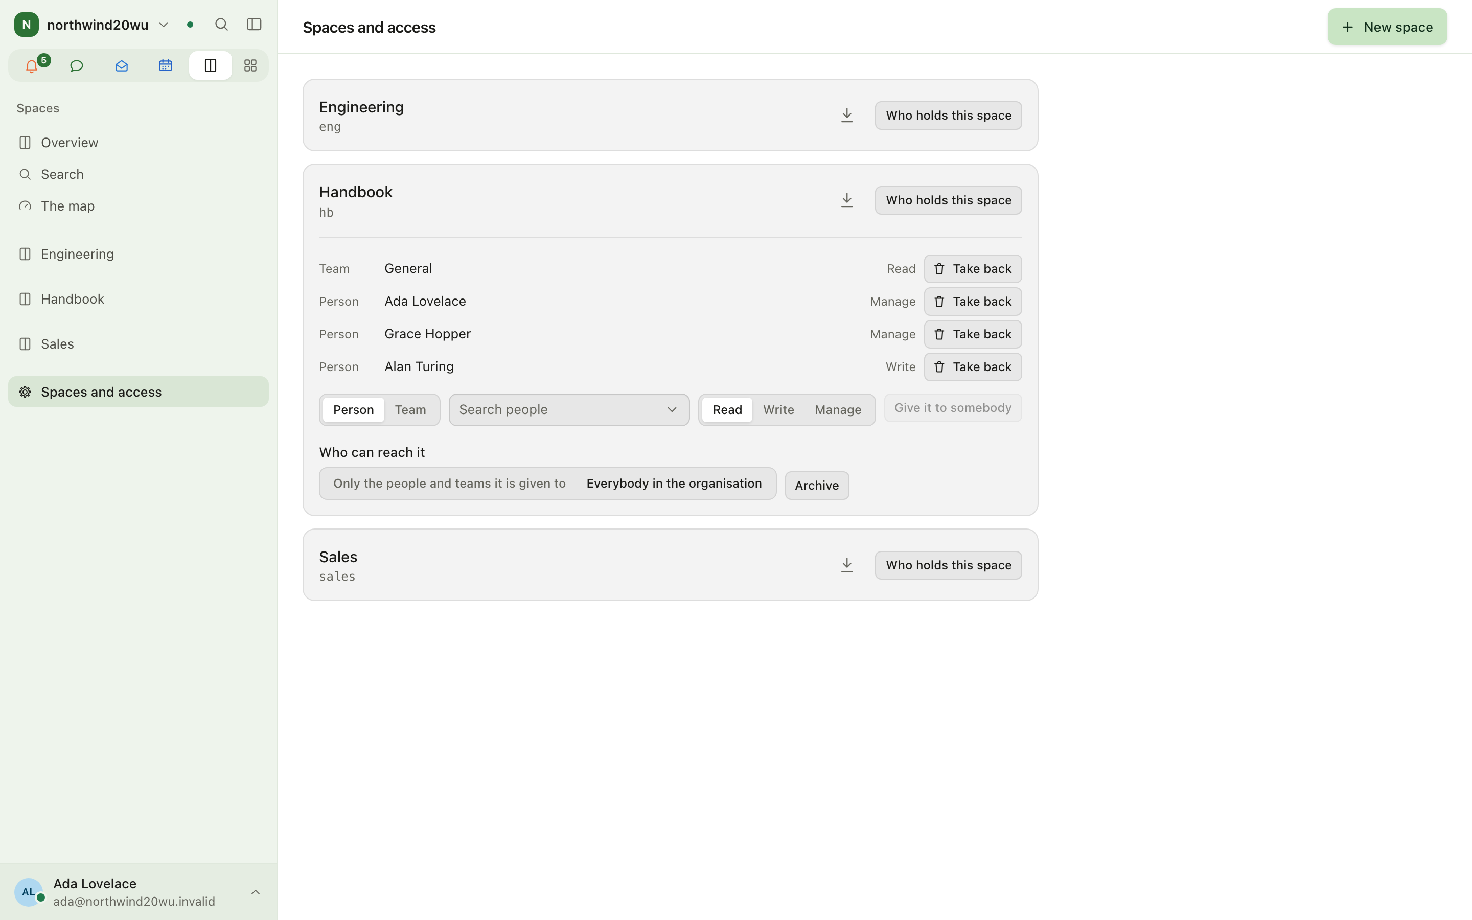Click the green N workspace logo
This screenshot has height=920, width=1472.
pos(26,25)
